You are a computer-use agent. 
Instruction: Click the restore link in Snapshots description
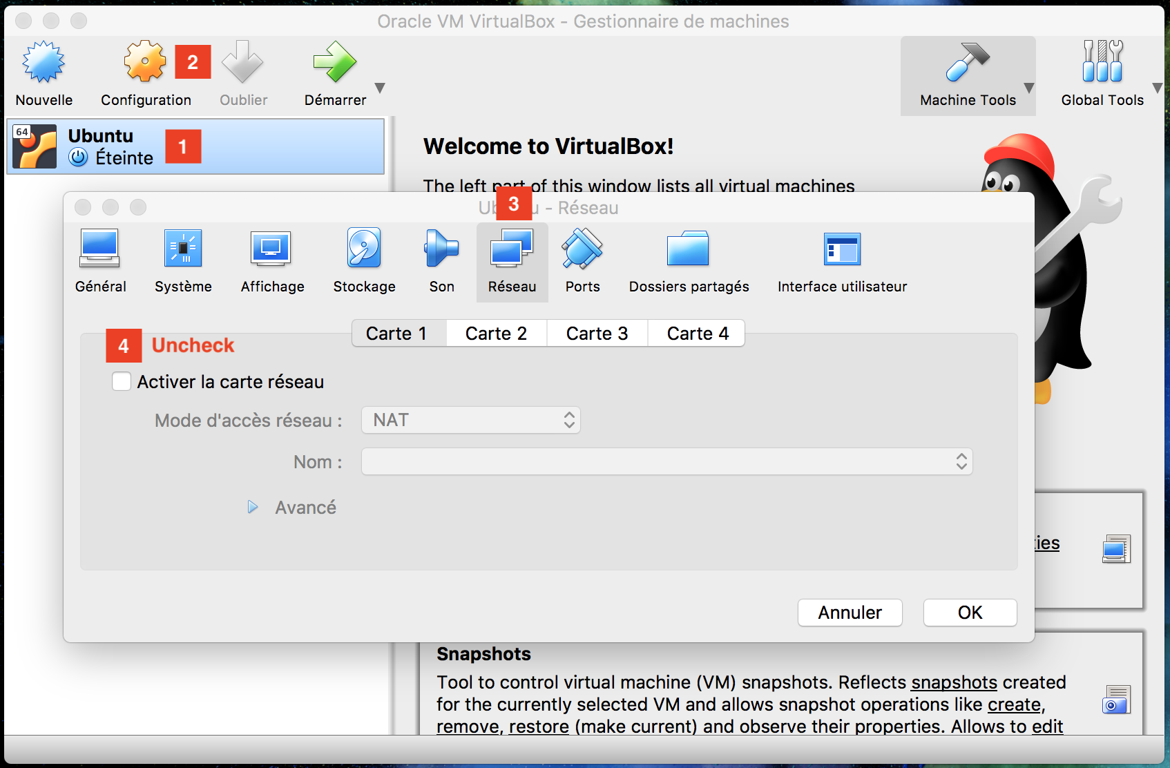pos(539,727)
